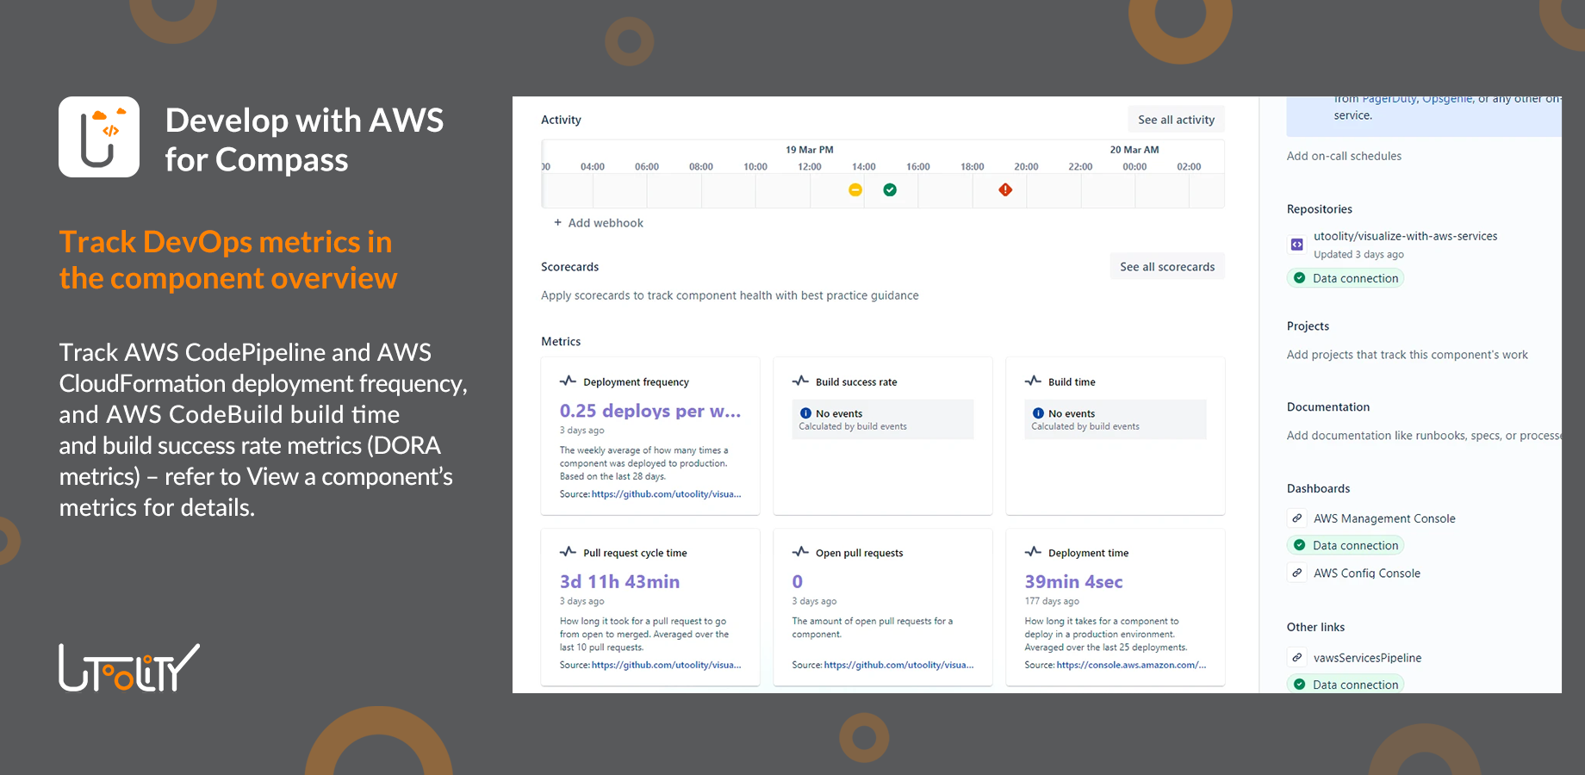This screenshot has width=1585, height=775.
Task: Click the Open pull requests metric icon
Action: pos(801,552)
